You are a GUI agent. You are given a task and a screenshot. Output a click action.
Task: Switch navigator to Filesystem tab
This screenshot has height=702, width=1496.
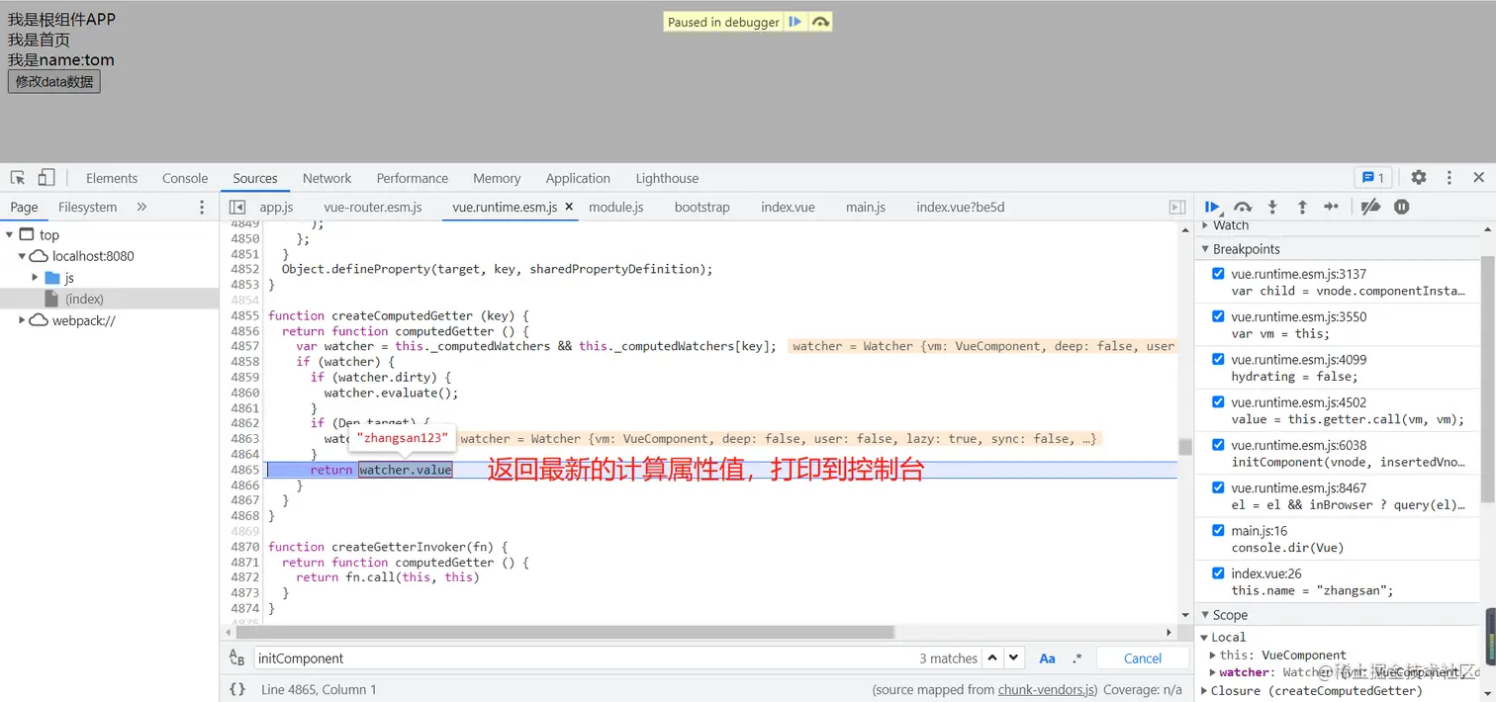[87, 207]
